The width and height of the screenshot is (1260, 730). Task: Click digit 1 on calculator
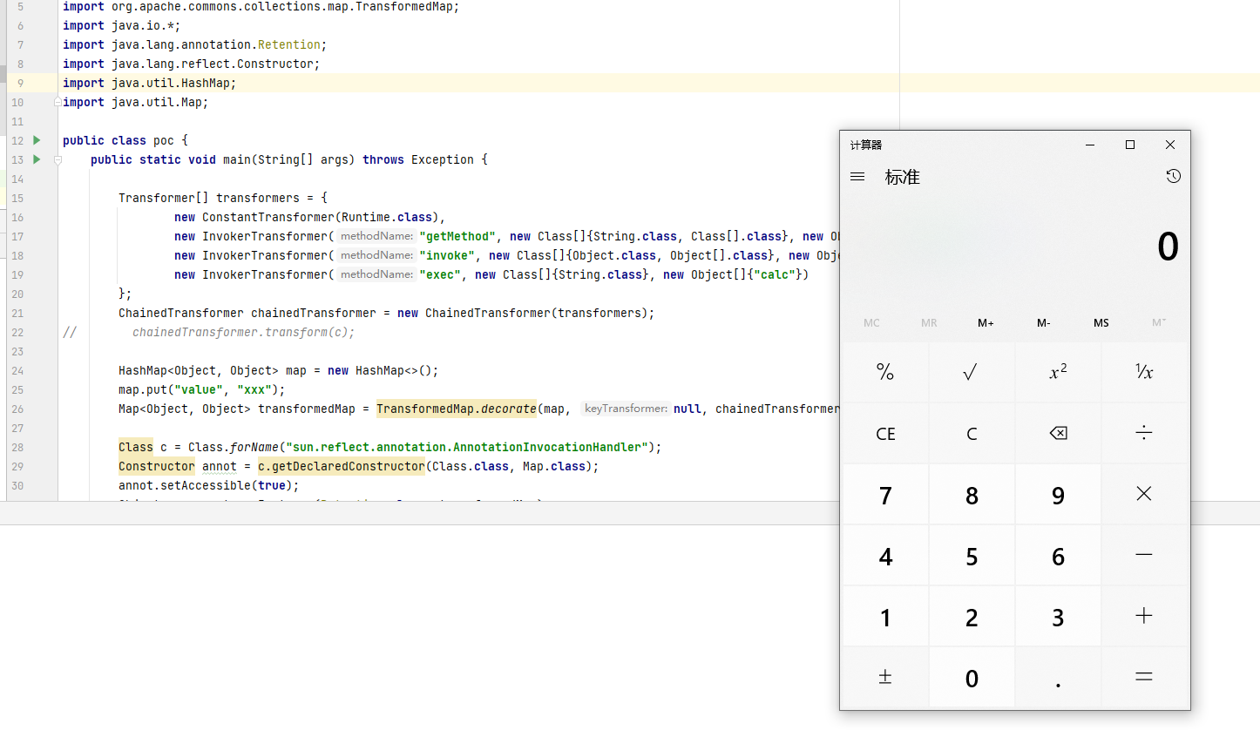[885, 616]
